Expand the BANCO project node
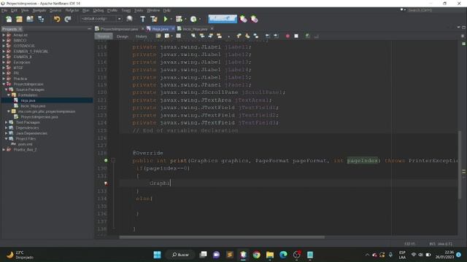Screen dimensions: 467x262 [4, 41]
